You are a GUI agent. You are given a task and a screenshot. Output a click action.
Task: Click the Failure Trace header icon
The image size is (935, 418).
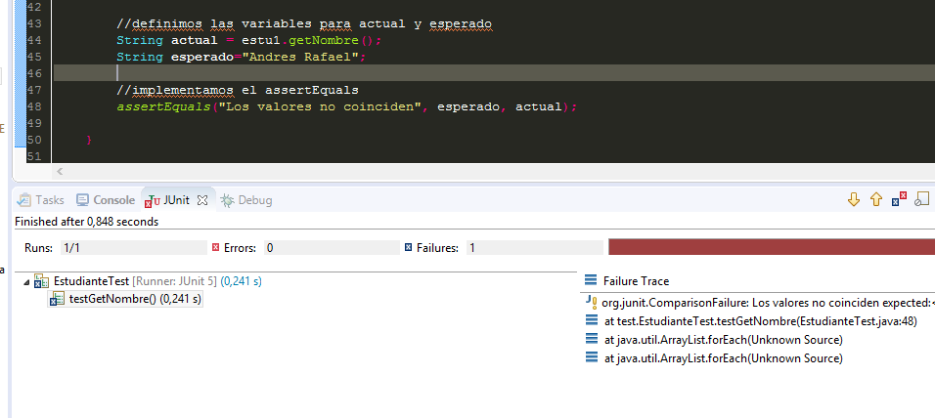[591, 280]
